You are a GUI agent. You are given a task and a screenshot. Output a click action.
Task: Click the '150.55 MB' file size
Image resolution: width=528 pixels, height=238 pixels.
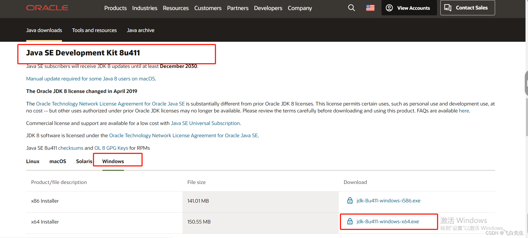pos(199,222)
